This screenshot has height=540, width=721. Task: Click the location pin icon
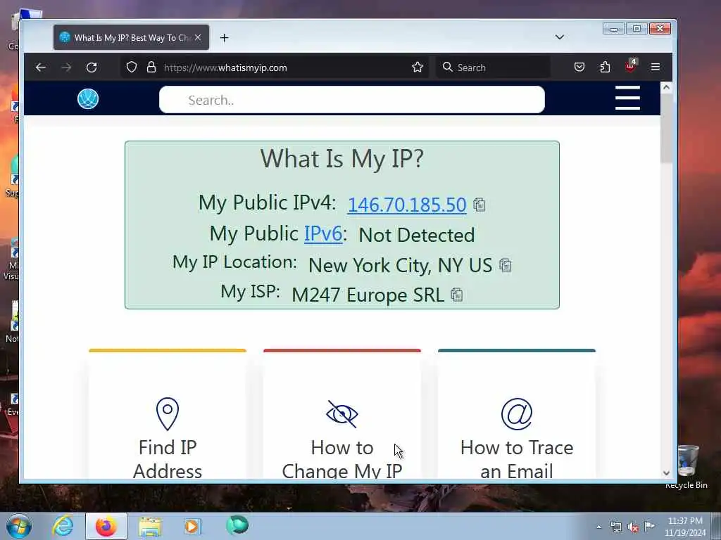click(168, 413)
